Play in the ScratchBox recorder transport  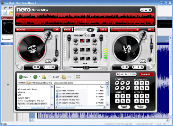[x=126, y=74]
